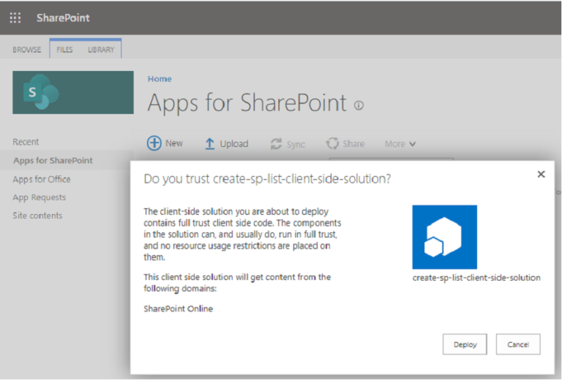
Task: Click the Share icon
Action: click(x=332, y=144)
